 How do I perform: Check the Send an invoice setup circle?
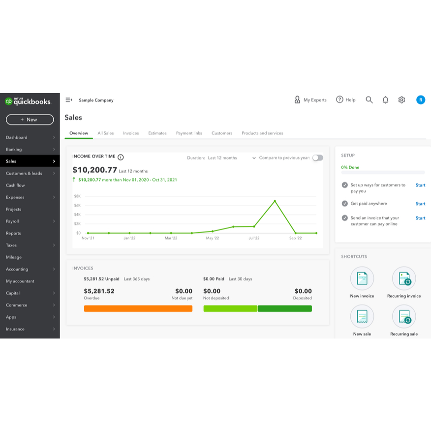(344, 217)
